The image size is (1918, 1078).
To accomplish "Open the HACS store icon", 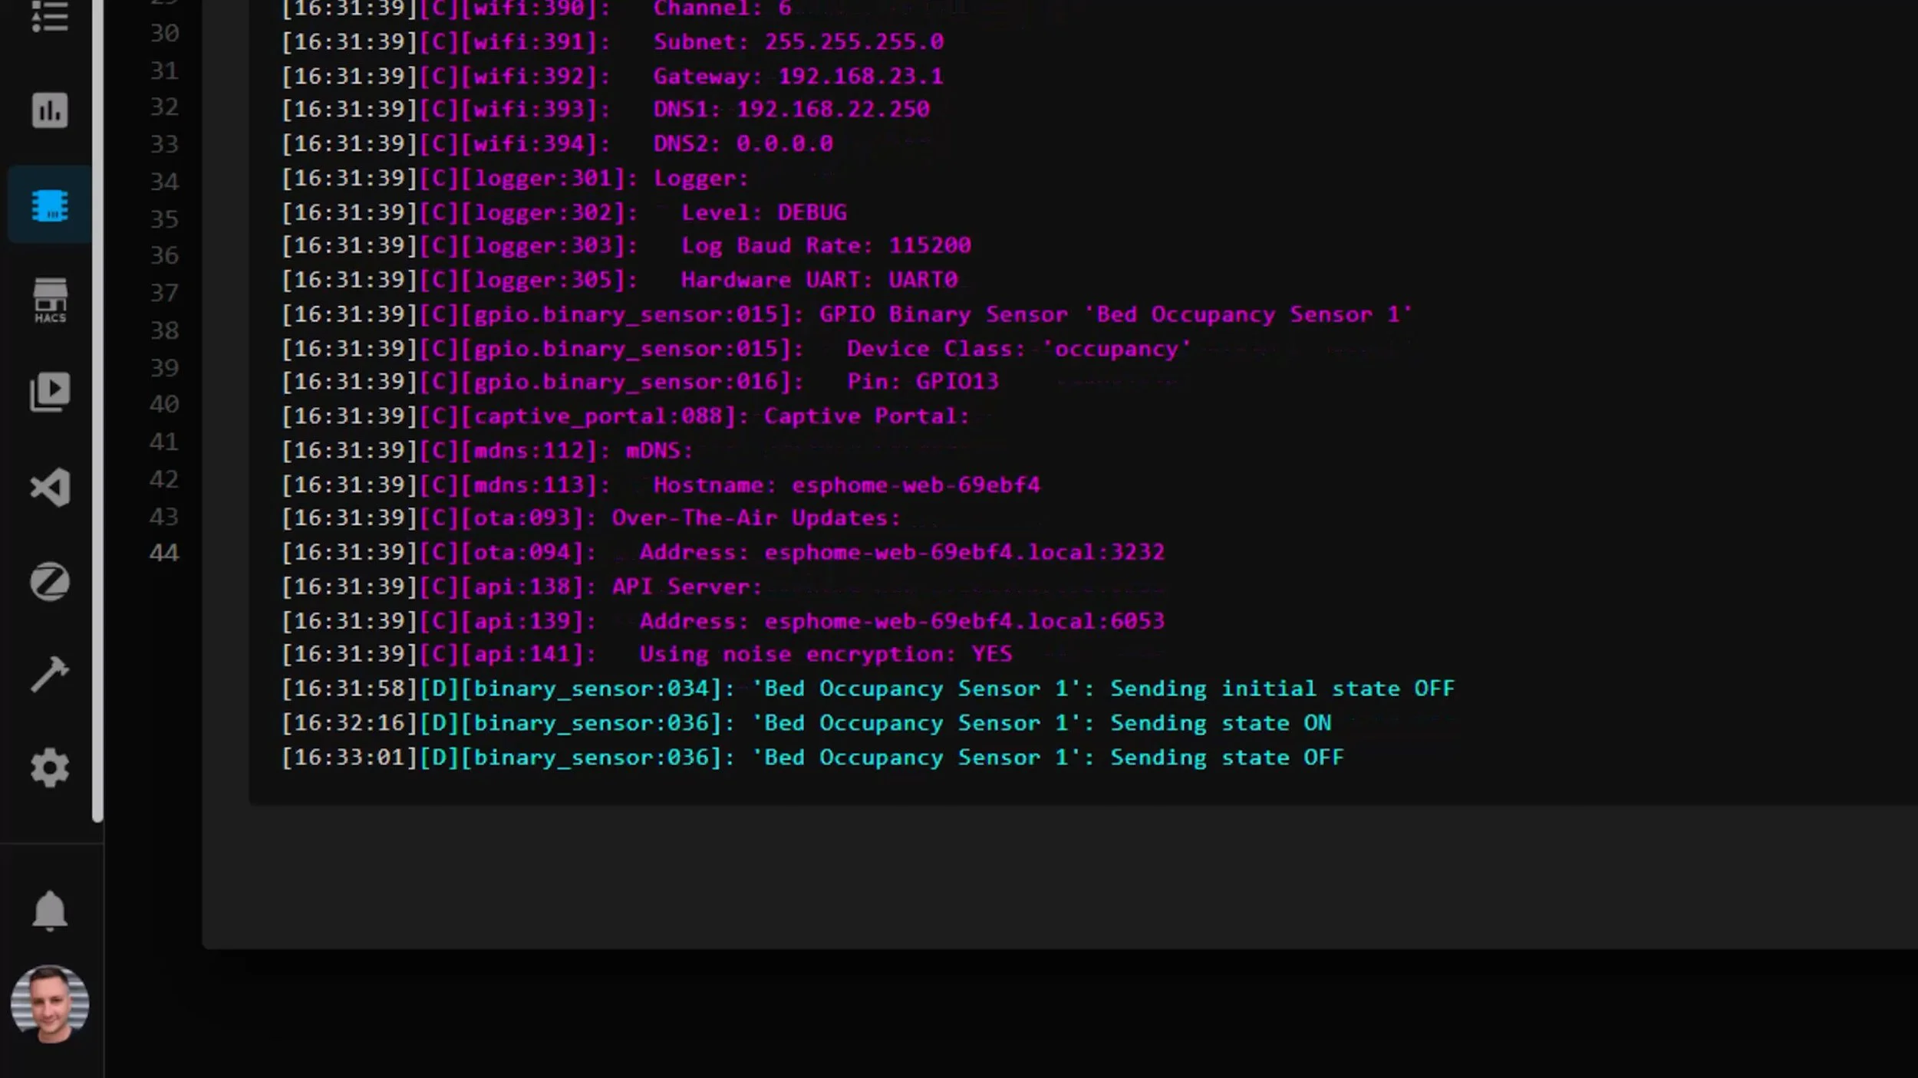I will (50, 300).
